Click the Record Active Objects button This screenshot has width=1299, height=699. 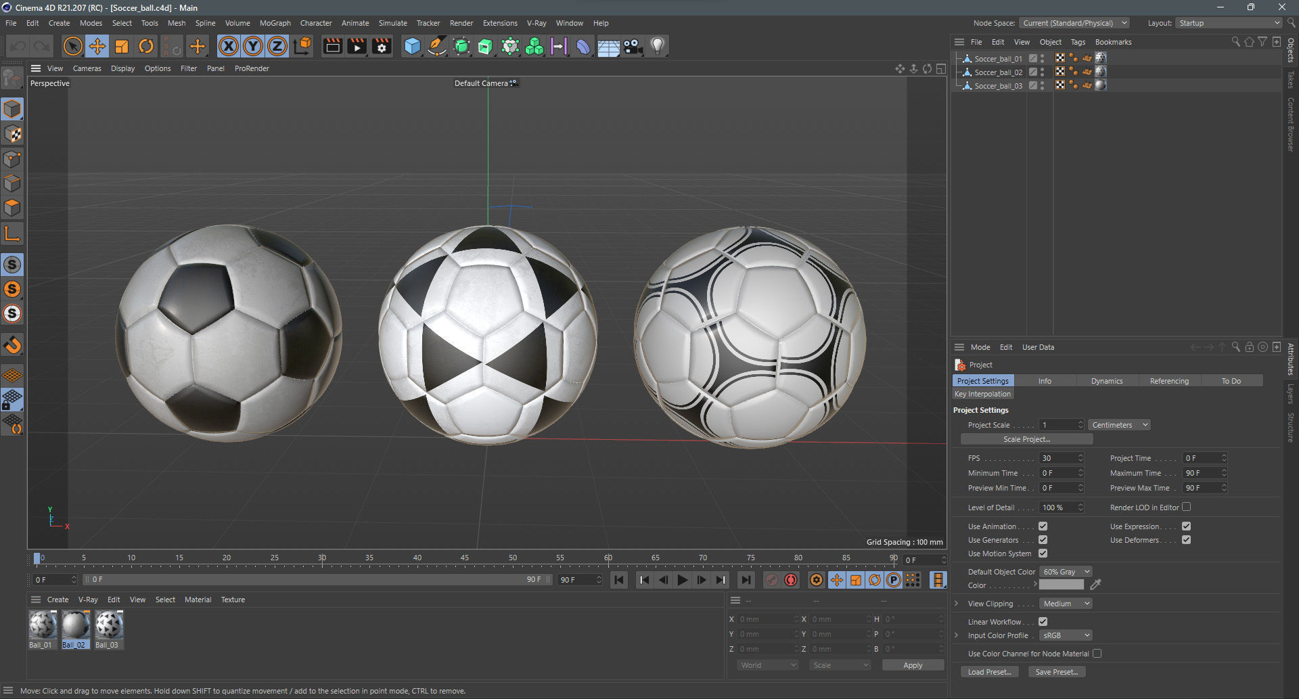click(771, 580)
